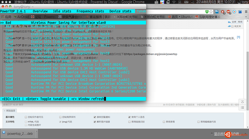Enable the 禁用链接识别 checkbox
This screenshot has height=139, width=249.
(x=129, y=122)
